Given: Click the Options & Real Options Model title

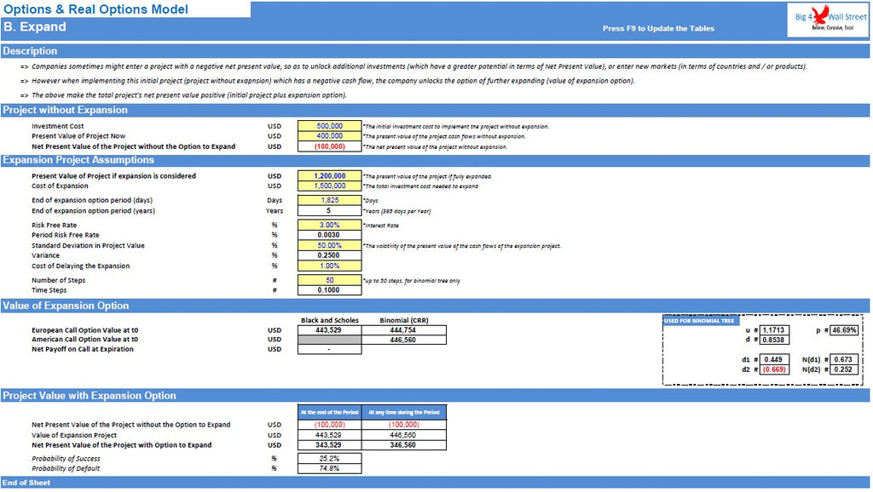Looking at the screenshot, I should point(95,9).
